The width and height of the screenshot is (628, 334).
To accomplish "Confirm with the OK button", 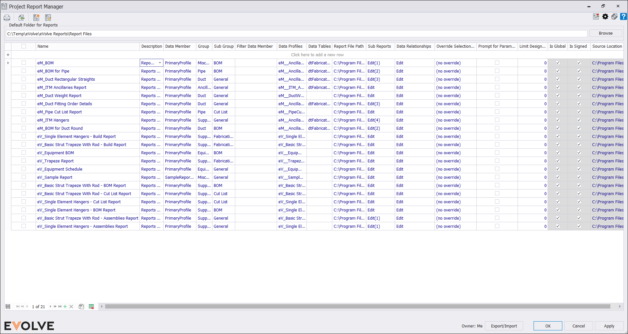I will tap(548, 326).
